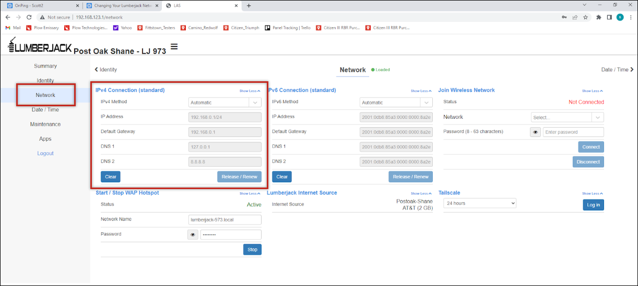Click the Logout link
This screenshot has height=286, width=638.
point(45,154)
